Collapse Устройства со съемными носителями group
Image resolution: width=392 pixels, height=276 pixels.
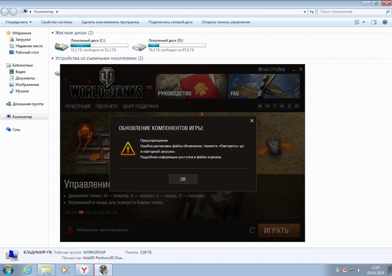tap(53, 59)
